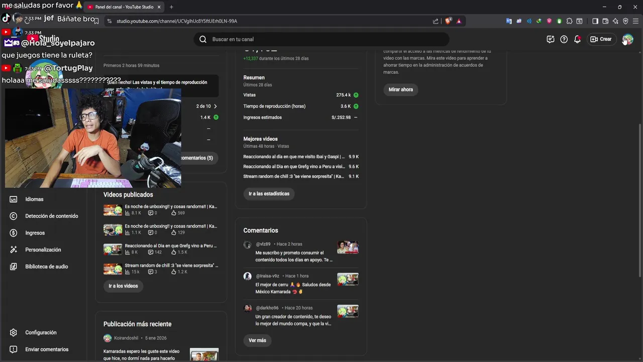This screenshot has width=643, height=362.
Task: Open the notifications bell icon
Action: click(577, 39)
